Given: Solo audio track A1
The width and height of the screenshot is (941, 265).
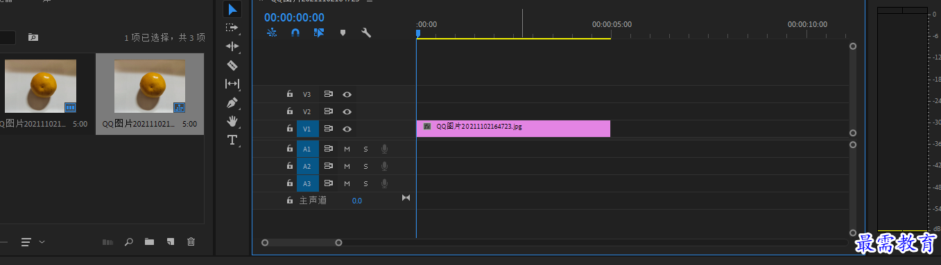Looking at the screenshot, I should coord(365,149).
